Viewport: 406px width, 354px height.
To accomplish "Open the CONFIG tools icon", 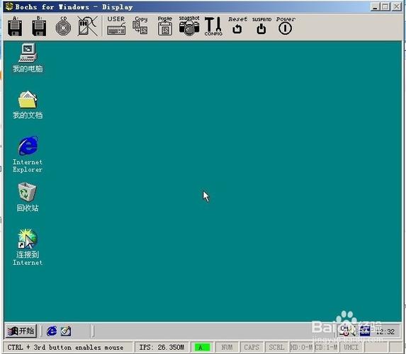I will [x=213, y=26].
